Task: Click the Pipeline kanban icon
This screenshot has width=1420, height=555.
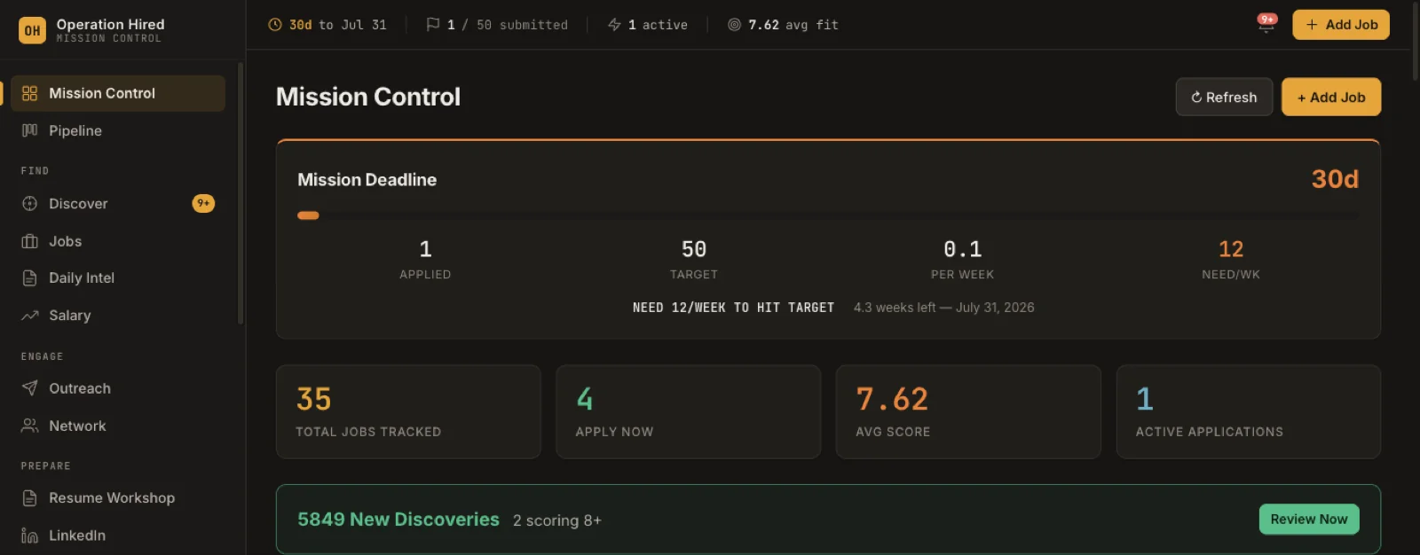Action: click(x=29, y=130)
